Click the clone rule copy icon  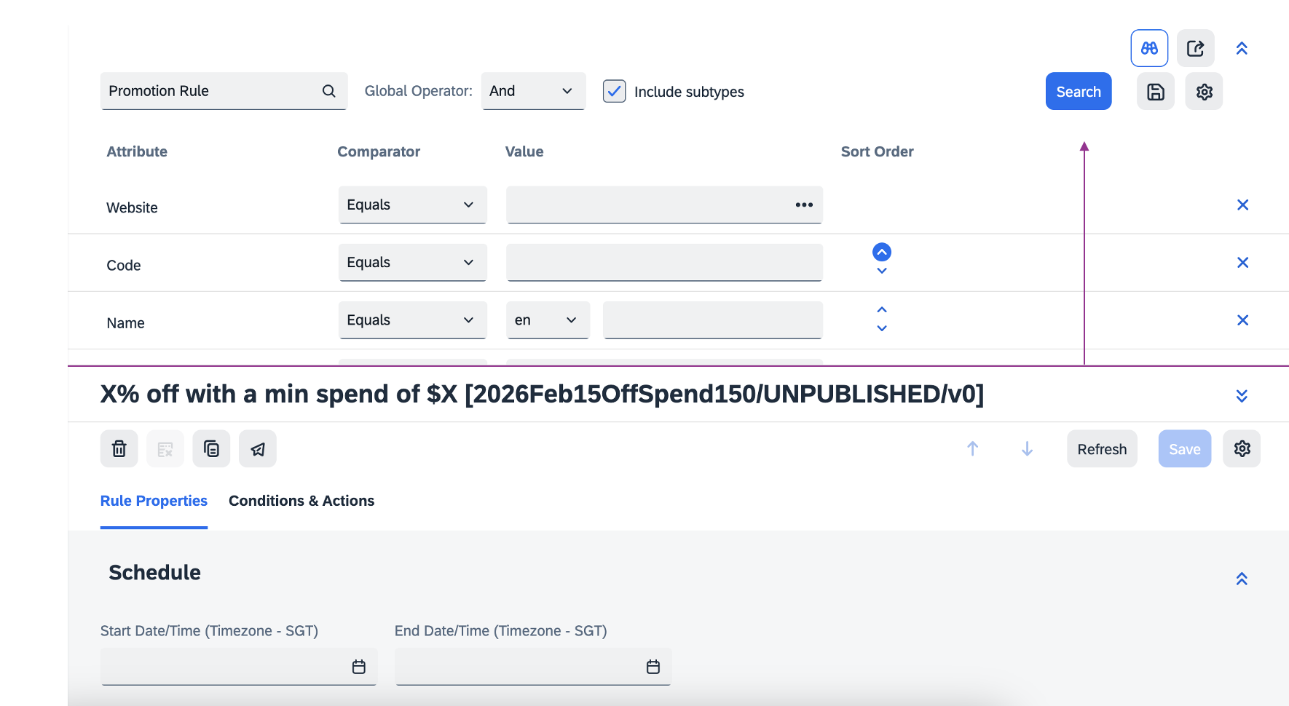pos(211,449)
